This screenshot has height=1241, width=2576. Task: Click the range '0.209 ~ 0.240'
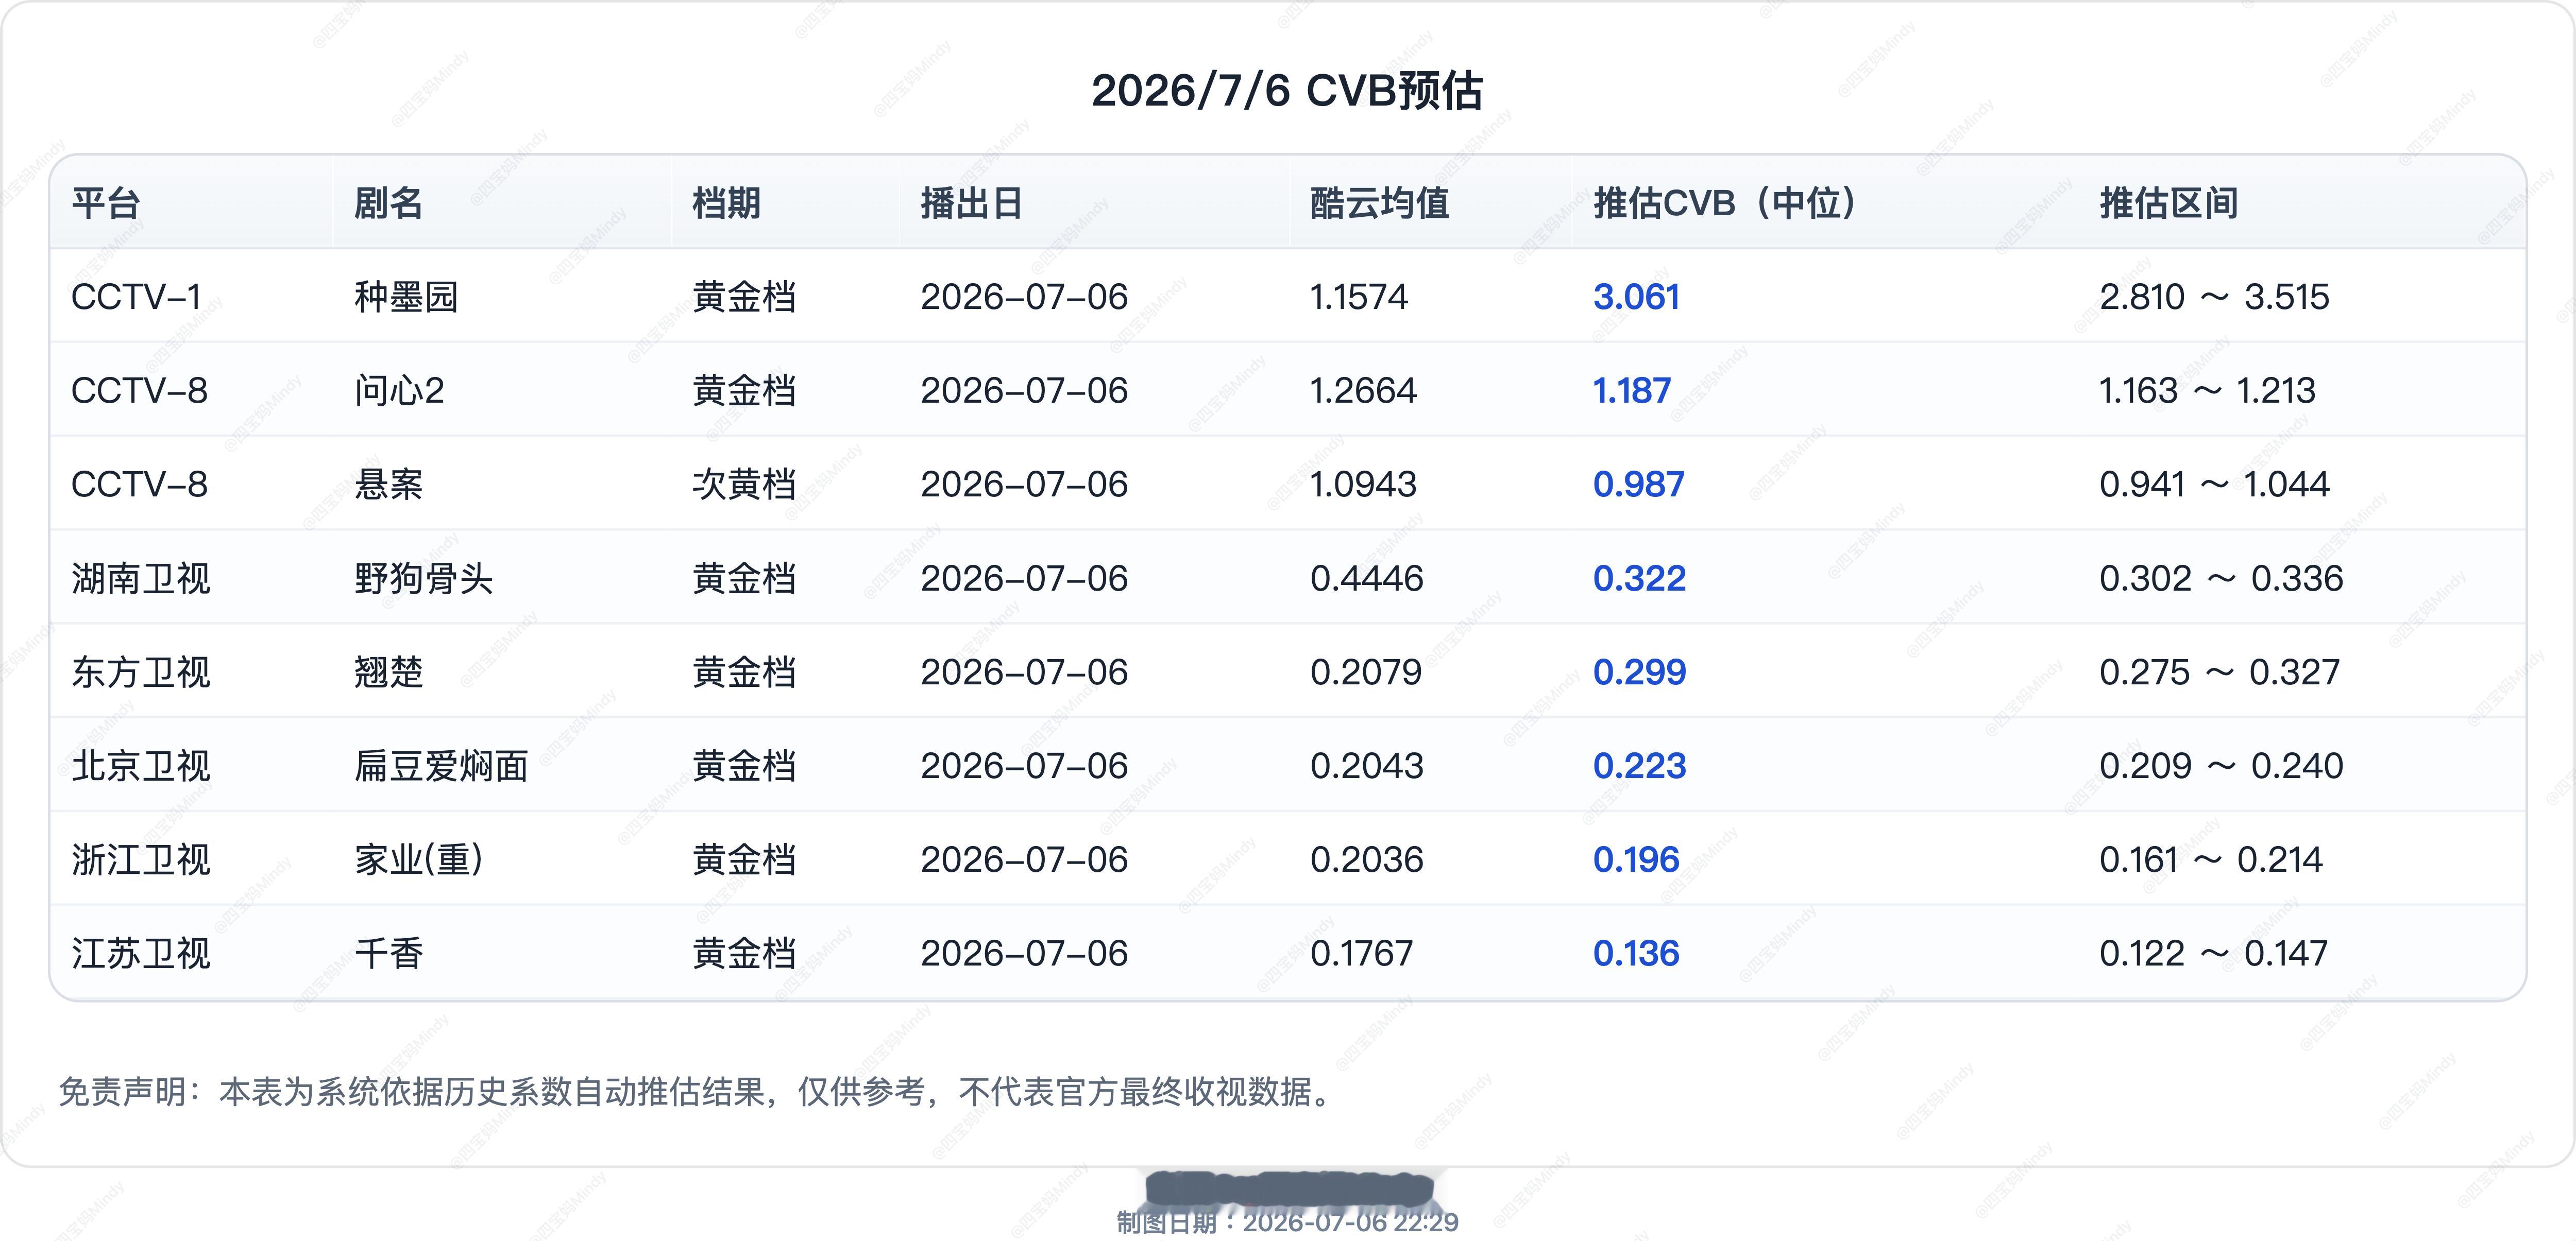2221,766
